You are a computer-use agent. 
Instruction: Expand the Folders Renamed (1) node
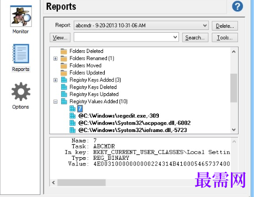pos(56,58)
